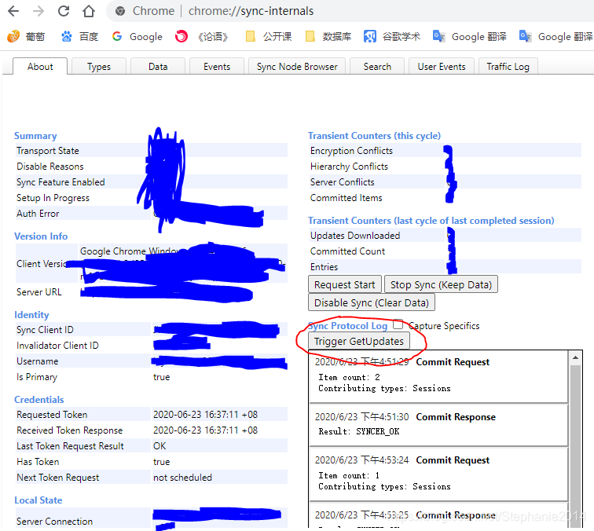
Task: Open the 谷歌学术 bookmark
Action: tap(392, 36)
